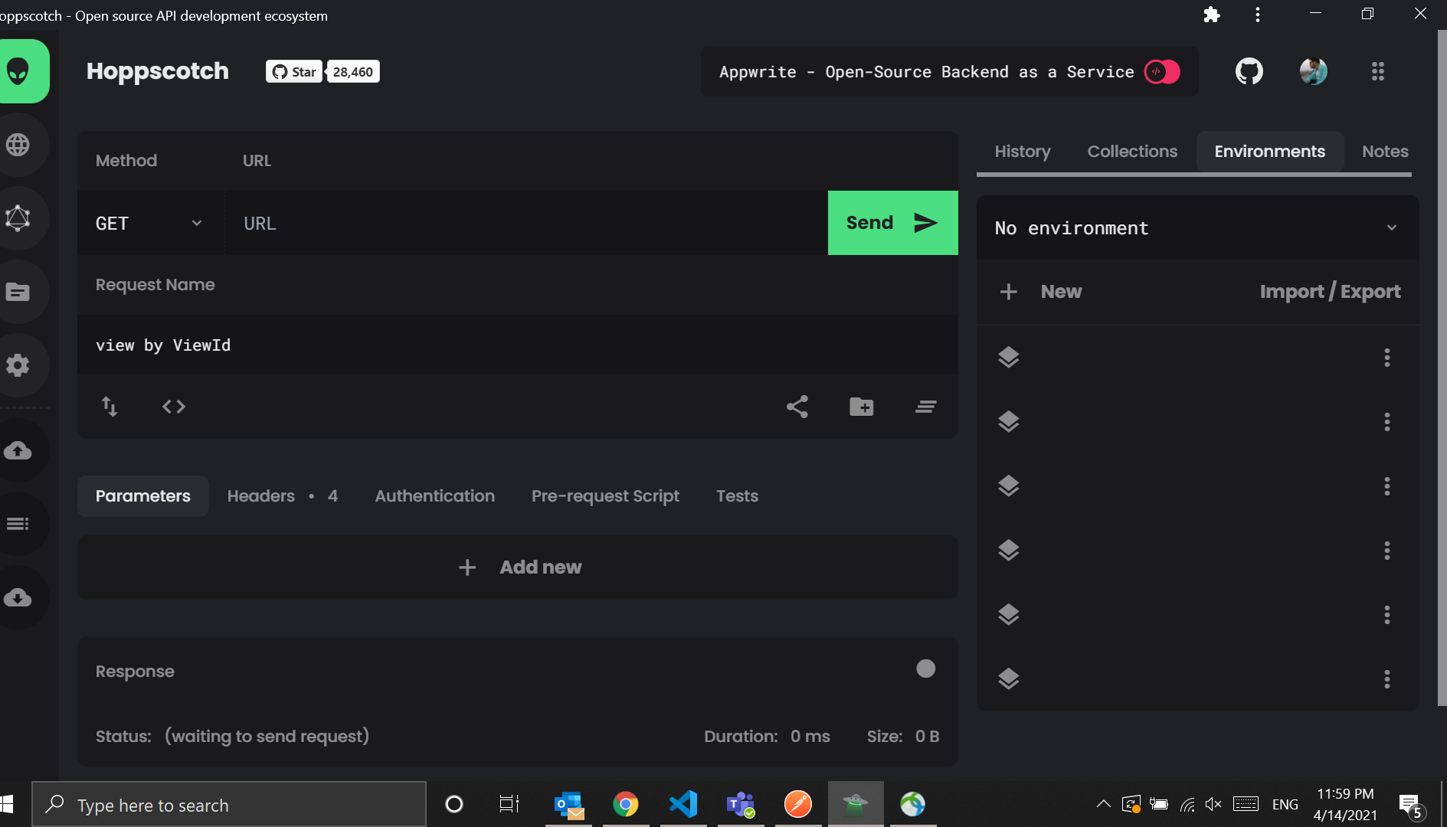1447x827 pixels.
Task: Click the 28,460 star count link
Action: coord(352,72)
